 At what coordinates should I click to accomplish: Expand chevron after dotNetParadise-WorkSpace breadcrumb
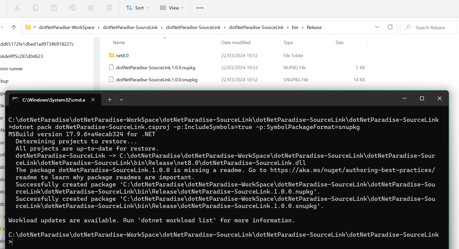click(x=99, y=27)
